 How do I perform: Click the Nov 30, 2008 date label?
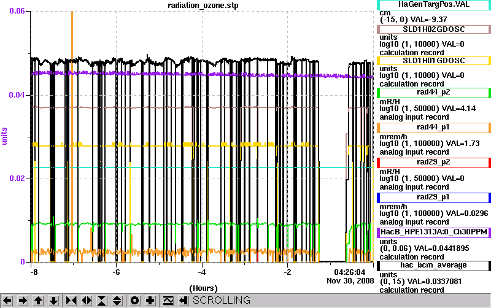point(350,281)
